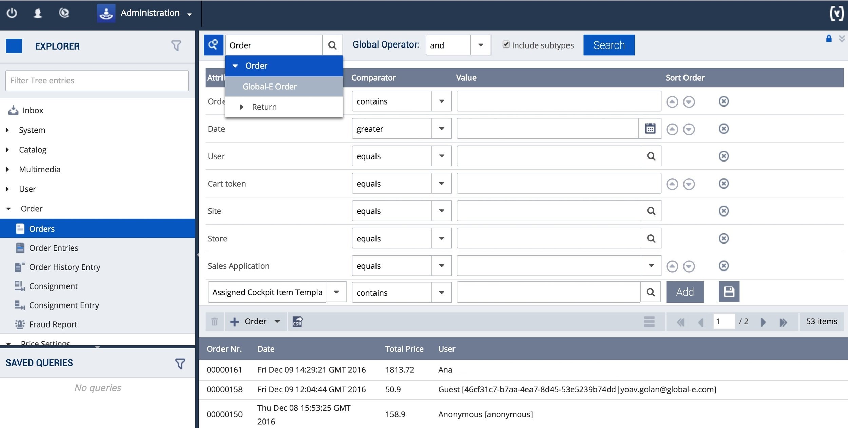Image resolution: width=848 pixels, height=428 pixels.
Task: Remove the Cart token condition row
Action: (724, 184)
